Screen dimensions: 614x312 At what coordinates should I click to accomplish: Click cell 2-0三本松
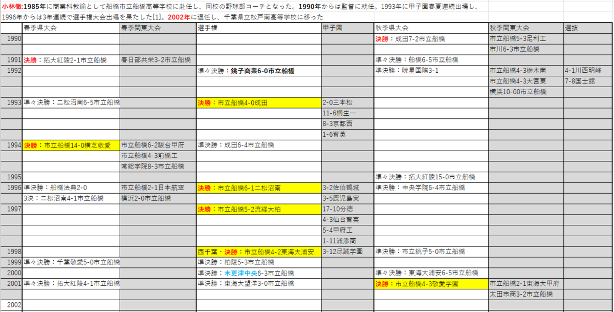347,103
